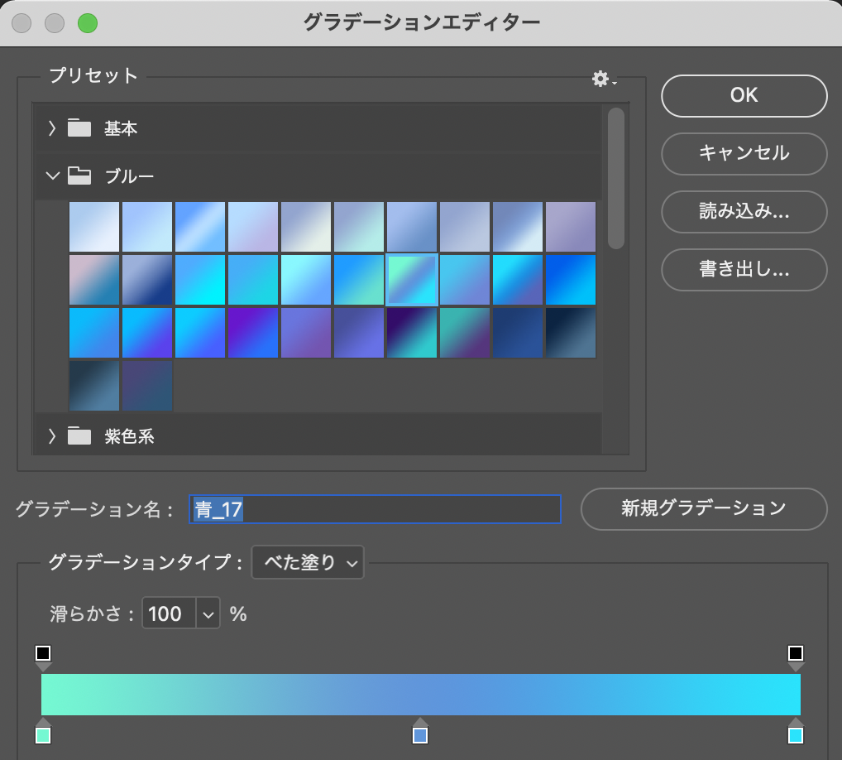Collapse the ブルー preset group

pos(52,176)
